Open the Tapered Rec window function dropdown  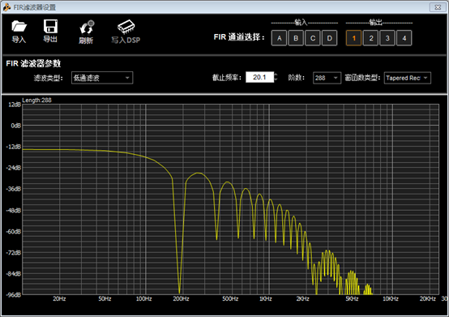[x=407, y=78]
